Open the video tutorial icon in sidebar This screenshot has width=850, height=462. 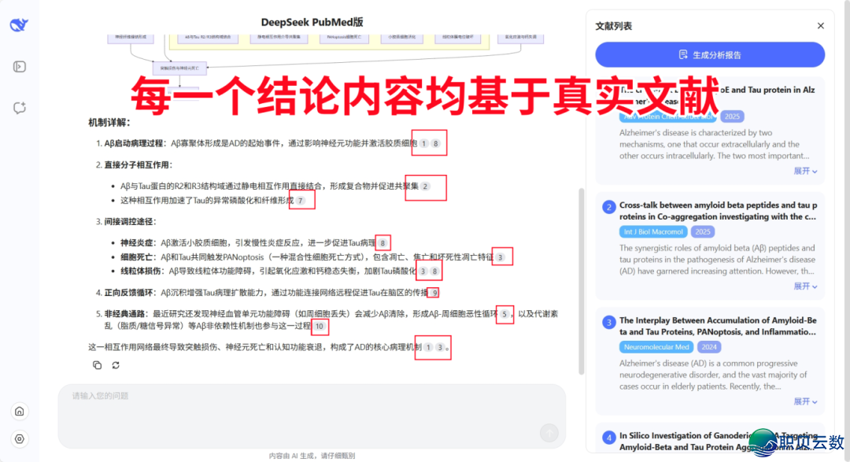[x=19, y=65]
